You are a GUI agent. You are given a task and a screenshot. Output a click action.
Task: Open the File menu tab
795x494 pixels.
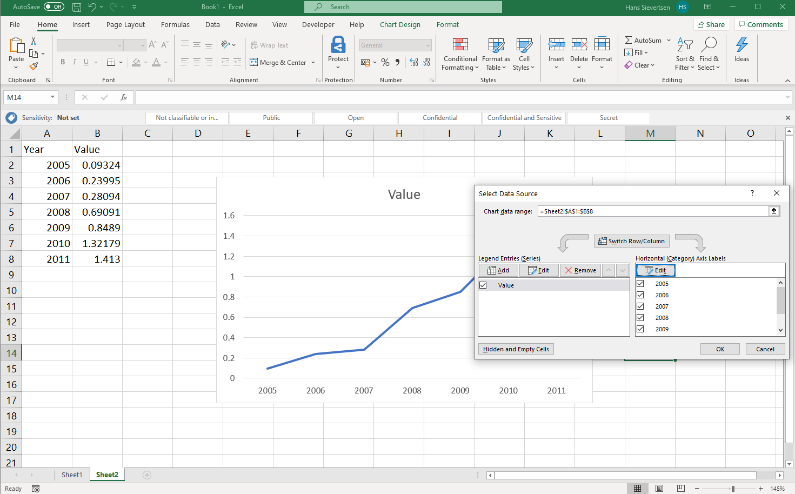(15, 24)
